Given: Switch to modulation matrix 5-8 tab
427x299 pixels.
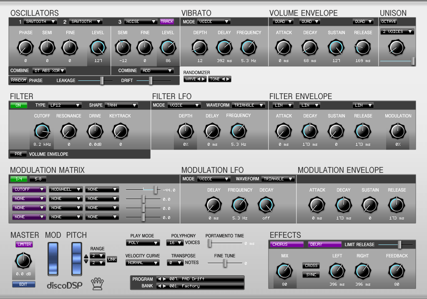Looking at the screenshot, I should tap(38, 179).
